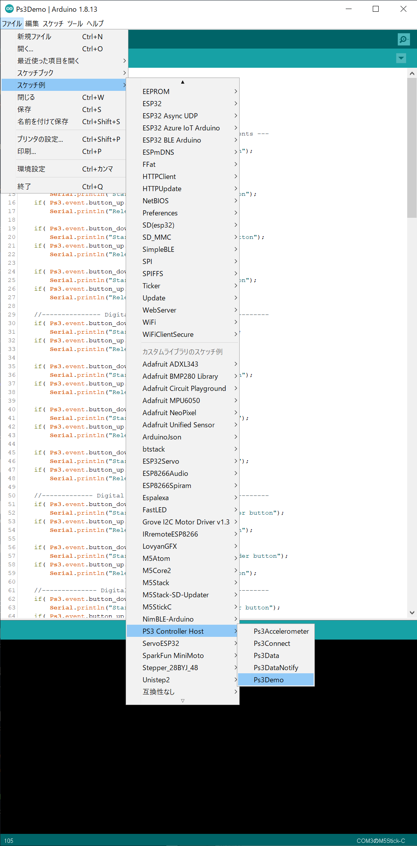Open Ps3Demo example sketch
Viewport: 417px width, 846px height.
[276, 680]
